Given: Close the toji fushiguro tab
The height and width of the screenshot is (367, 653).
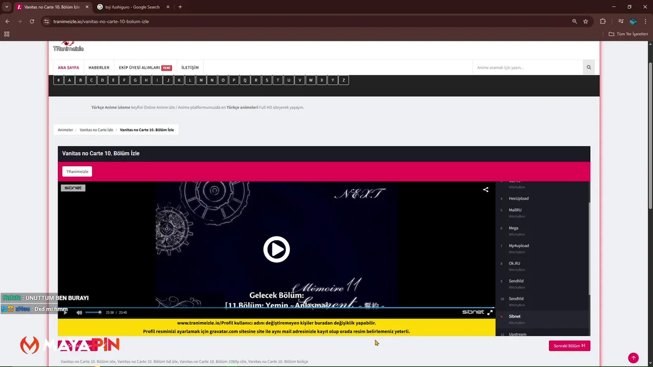Looking at the screenshot, I should pyautogui.click(x=167, y=7).
